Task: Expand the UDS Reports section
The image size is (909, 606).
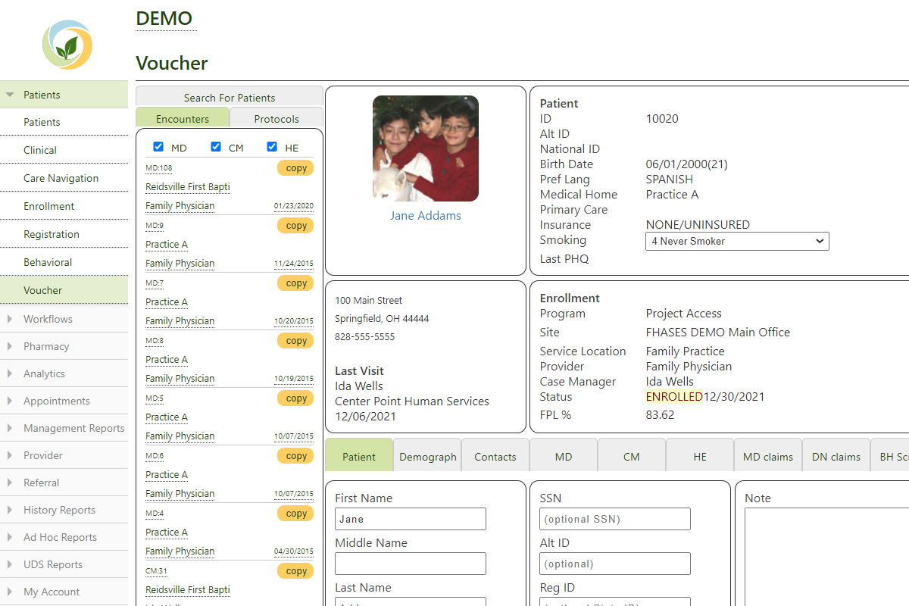Action: pos(64,564)
